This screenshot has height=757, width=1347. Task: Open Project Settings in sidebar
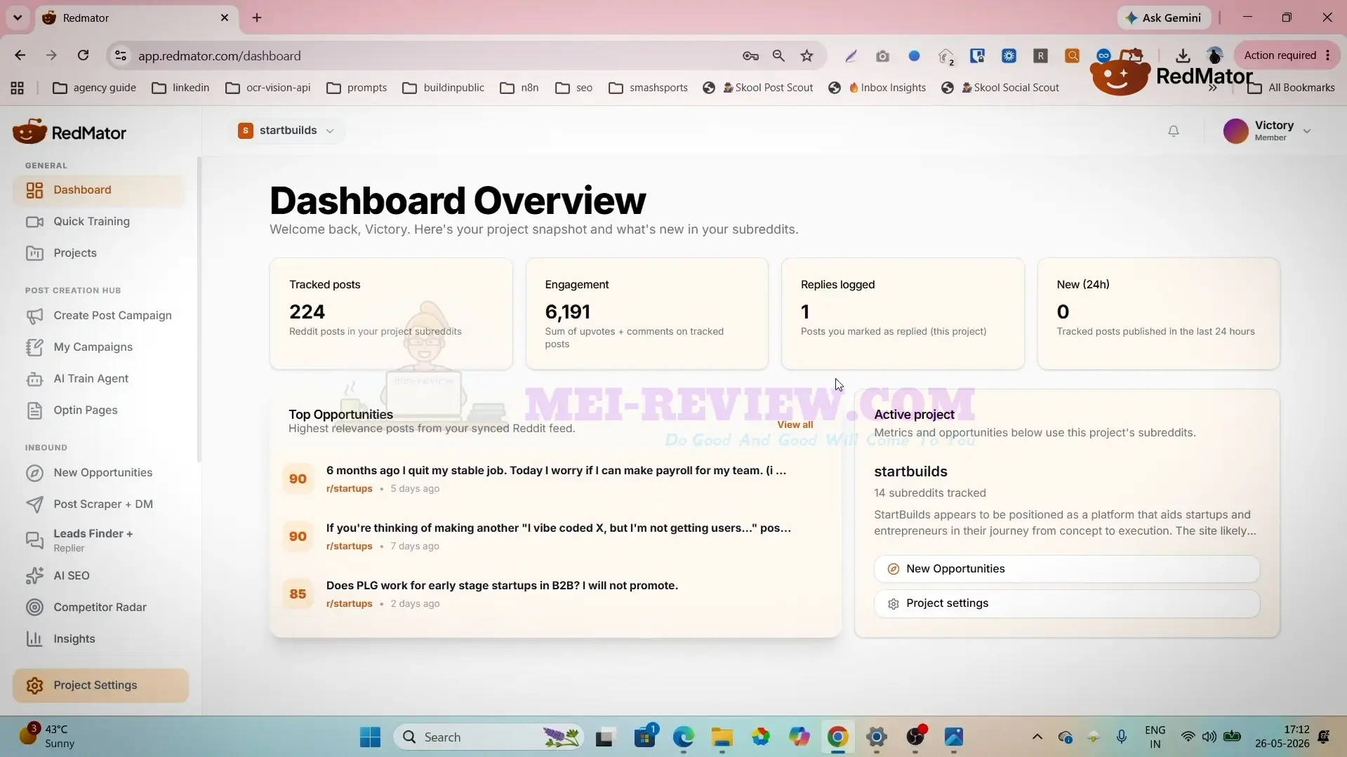[100, 685]
